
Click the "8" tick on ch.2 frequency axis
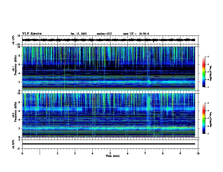click(19, 102)
